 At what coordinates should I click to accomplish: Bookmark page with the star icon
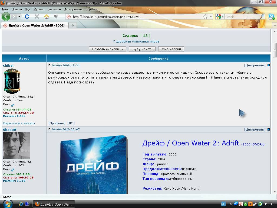(205, 17)
